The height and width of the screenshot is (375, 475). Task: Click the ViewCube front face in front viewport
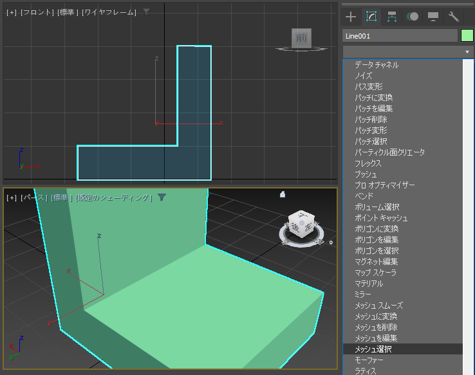[x=301, y=38]
